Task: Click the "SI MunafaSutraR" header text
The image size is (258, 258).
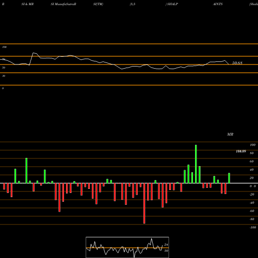Action: pos(63,4)
